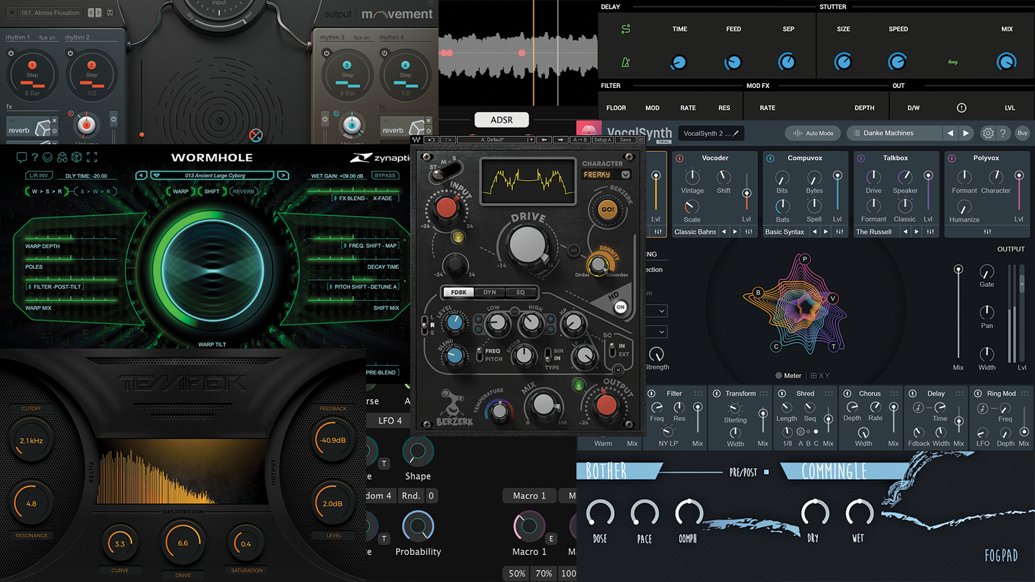Image resolution: width=1035 pixels, height=582 pixels.
Task: Click Wormhole resize window icon
Action: (x=92, y=157)
